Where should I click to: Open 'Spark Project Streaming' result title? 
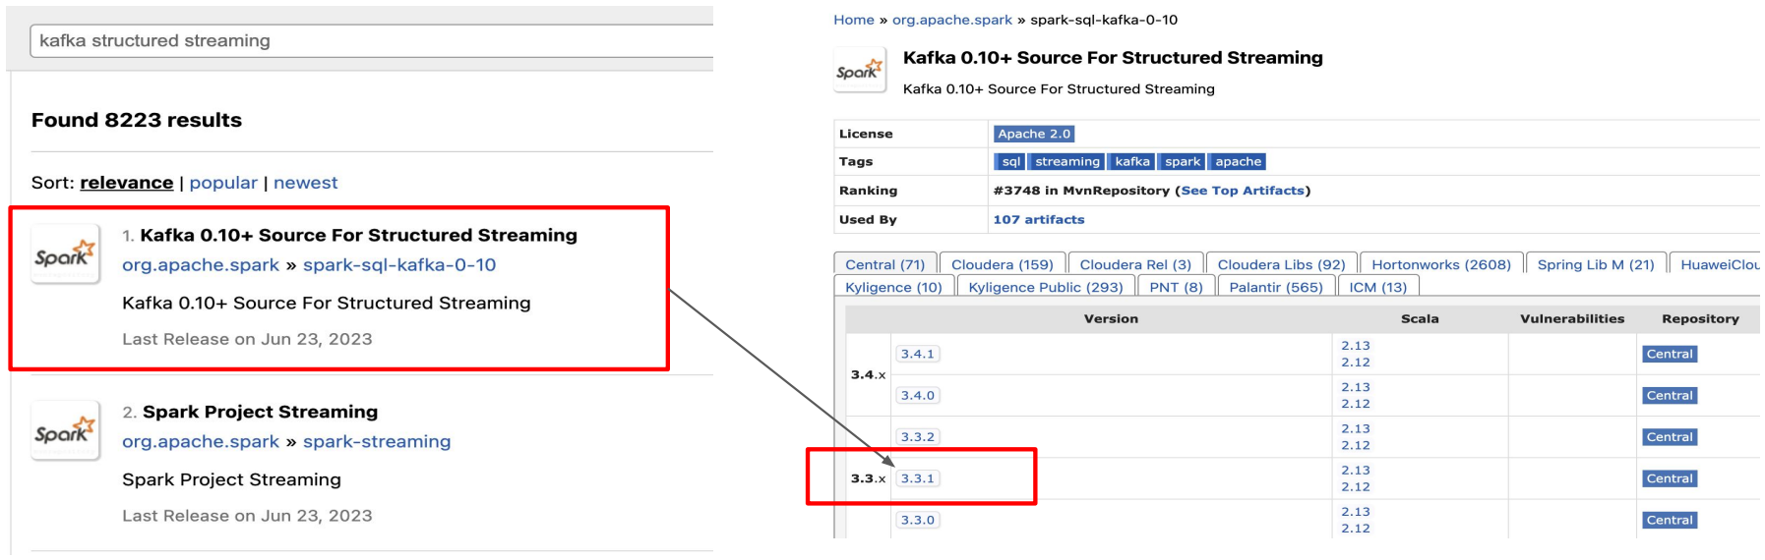coord(260,412)
